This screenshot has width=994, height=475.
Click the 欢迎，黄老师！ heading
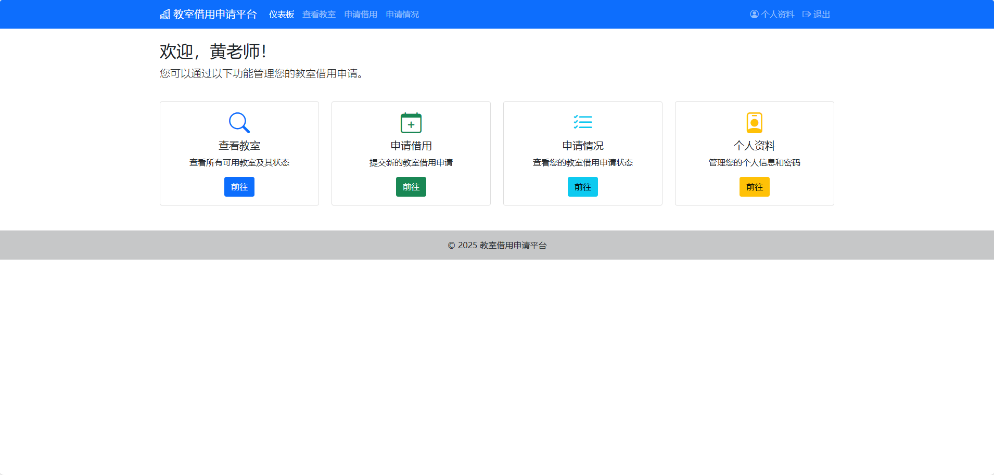213,52
